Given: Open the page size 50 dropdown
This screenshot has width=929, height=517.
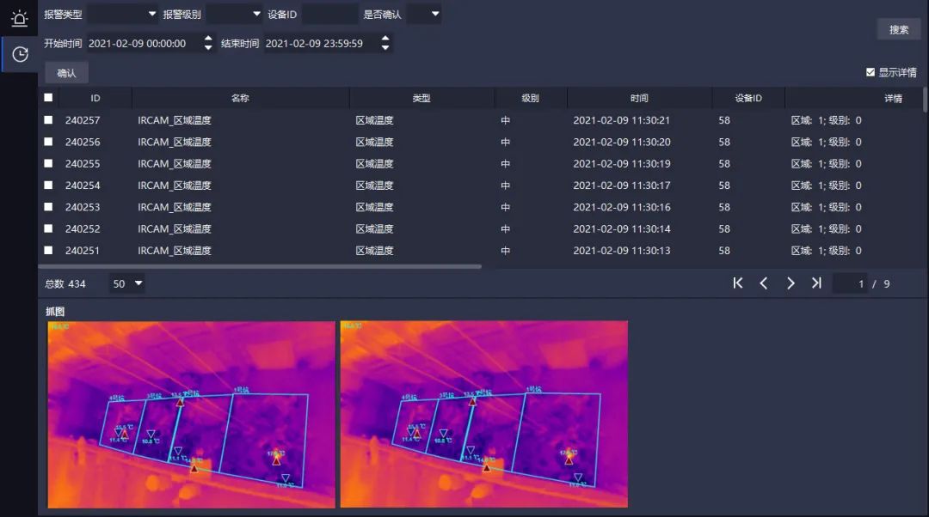Looking at the screenshot, I should coord(126,284).
